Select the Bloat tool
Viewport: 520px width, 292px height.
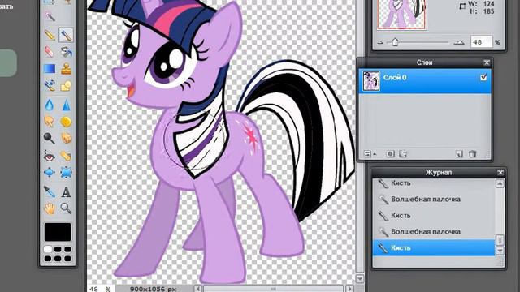50,172
